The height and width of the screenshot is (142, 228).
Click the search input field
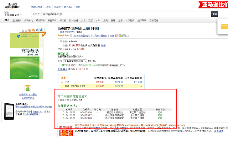click(125, 14)
